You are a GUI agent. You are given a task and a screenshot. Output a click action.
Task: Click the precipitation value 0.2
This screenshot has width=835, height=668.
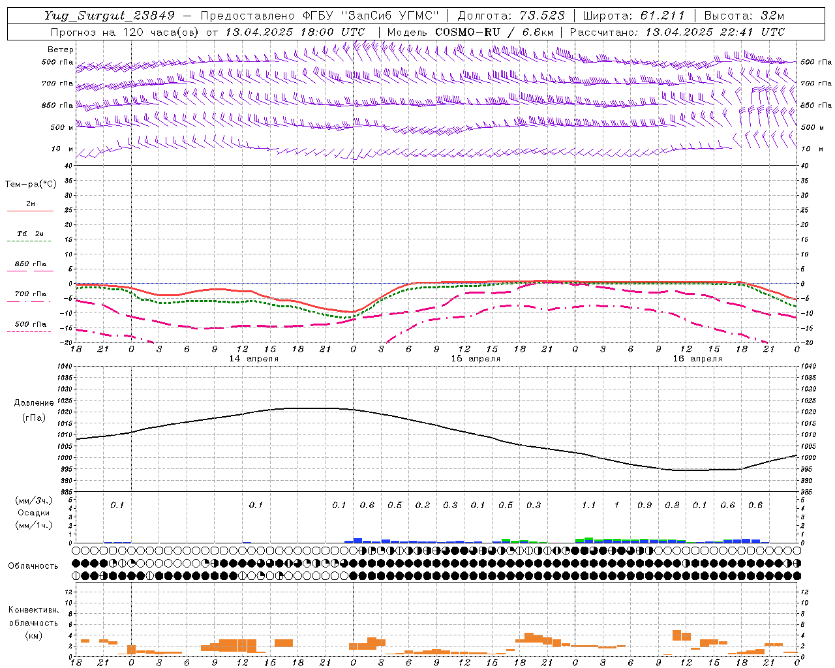click(423, 506)
